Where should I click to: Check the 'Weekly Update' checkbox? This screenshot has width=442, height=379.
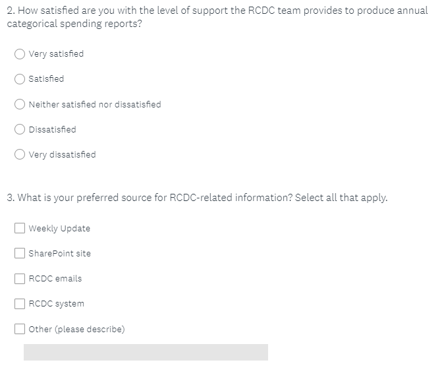click(x=20, y=229)
